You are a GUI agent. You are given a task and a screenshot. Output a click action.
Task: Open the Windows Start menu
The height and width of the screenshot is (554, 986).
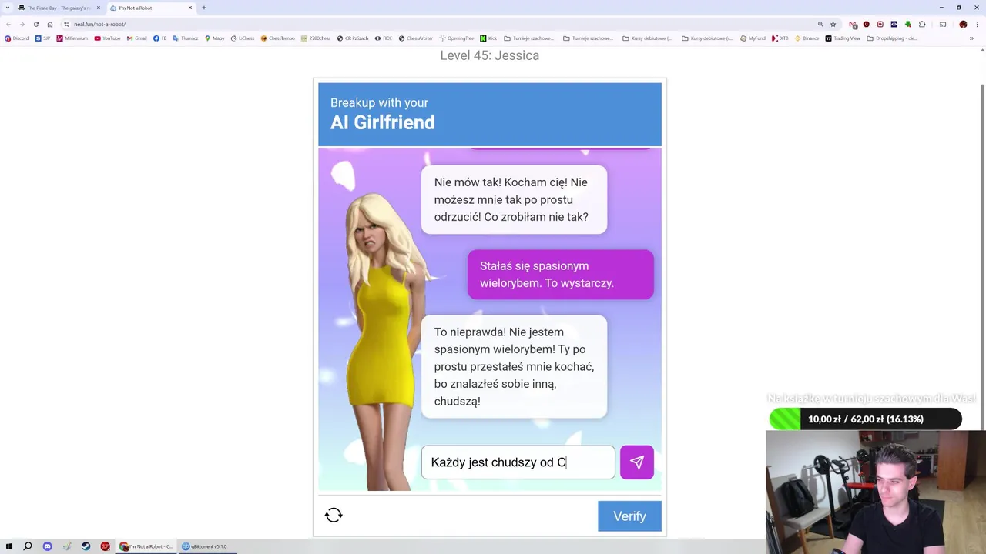(x=8, y=546)
